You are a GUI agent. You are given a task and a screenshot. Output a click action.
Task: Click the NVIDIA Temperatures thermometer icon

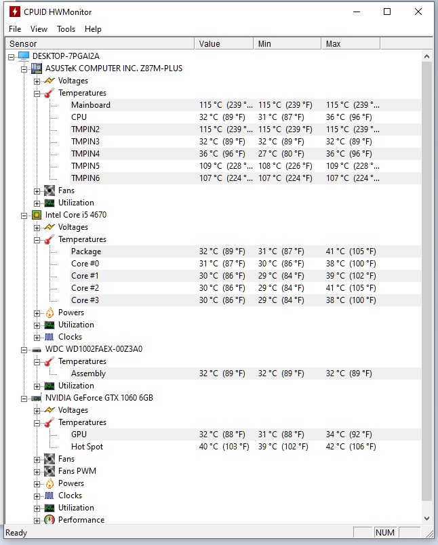(49, 422)
